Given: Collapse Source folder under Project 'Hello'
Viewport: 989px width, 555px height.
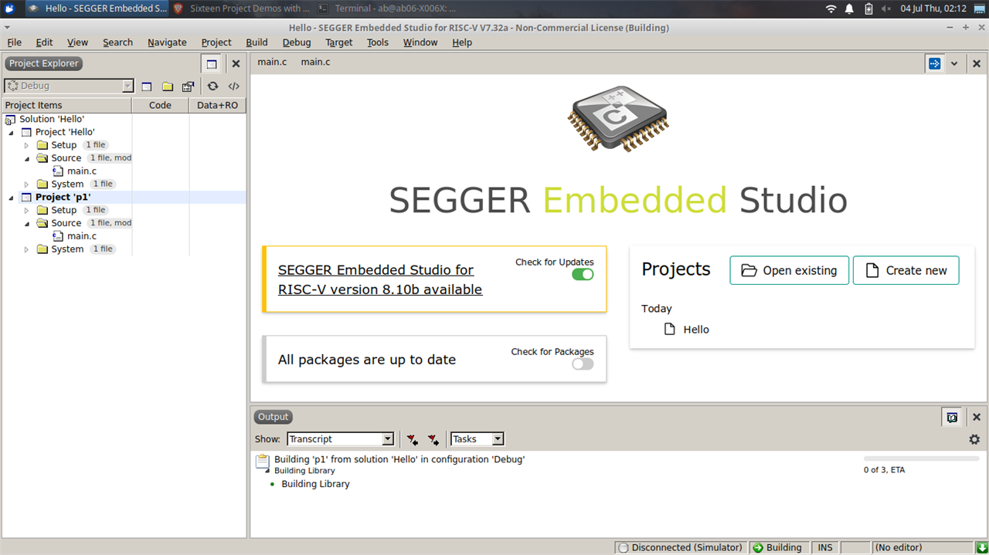Looking at the screenshot, I should [26, 158].
